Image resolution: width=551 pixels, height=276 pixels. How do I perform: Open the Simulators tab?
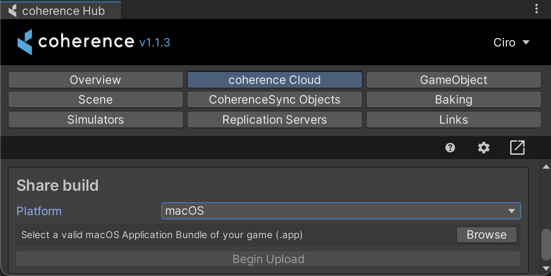click(96, 120)
